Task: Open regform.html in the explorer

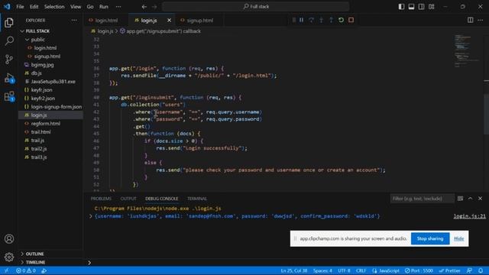Action: (x=46, y=124)
